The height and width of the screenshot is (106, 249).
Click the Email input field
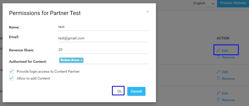tap(104, 38)
